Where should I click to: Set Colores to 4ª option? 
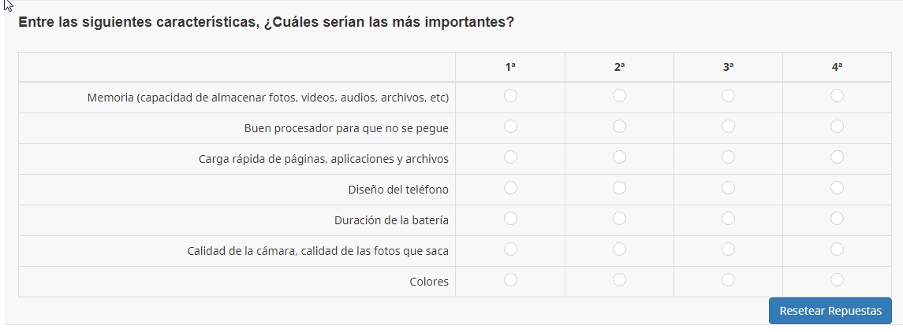tap(837, 280)
